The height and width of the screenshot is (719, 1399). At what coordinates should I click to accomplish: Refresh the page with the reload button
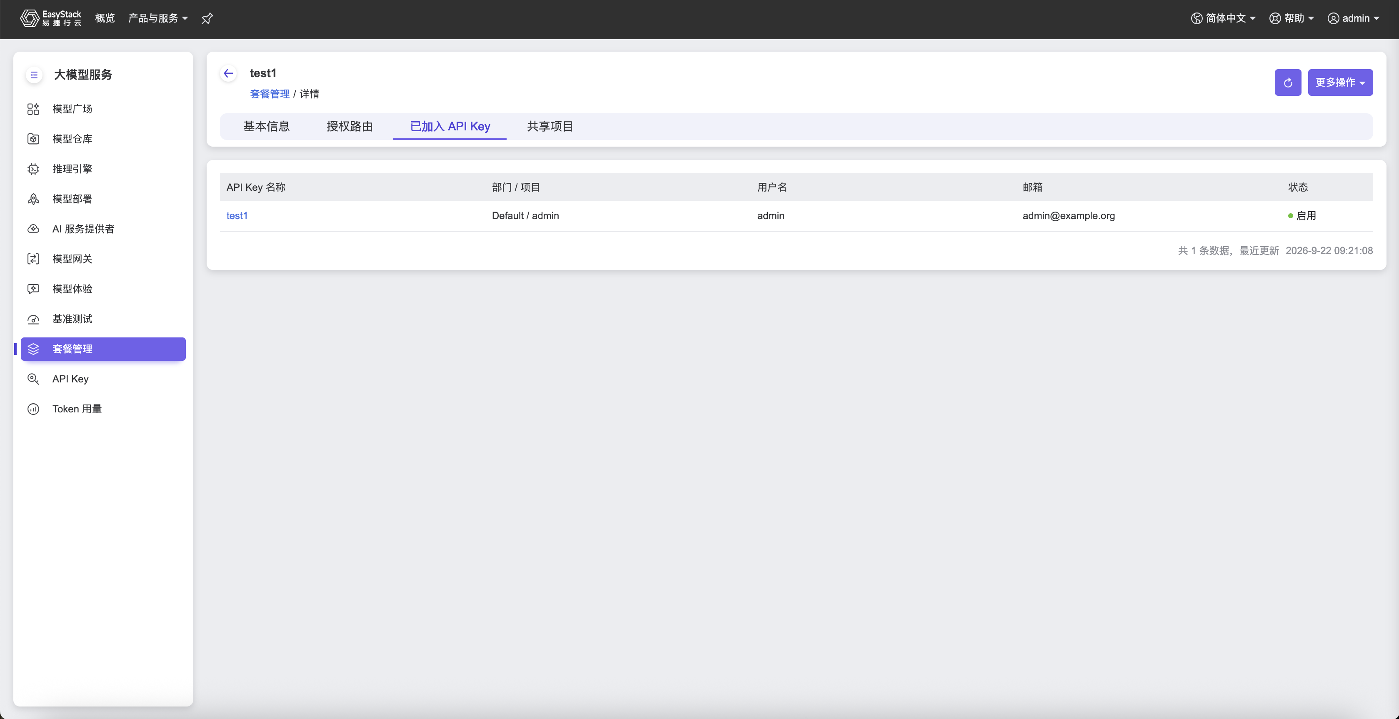tap(1288, 82)
